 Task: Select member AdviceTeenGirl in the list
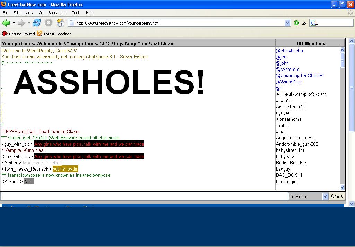291,107
